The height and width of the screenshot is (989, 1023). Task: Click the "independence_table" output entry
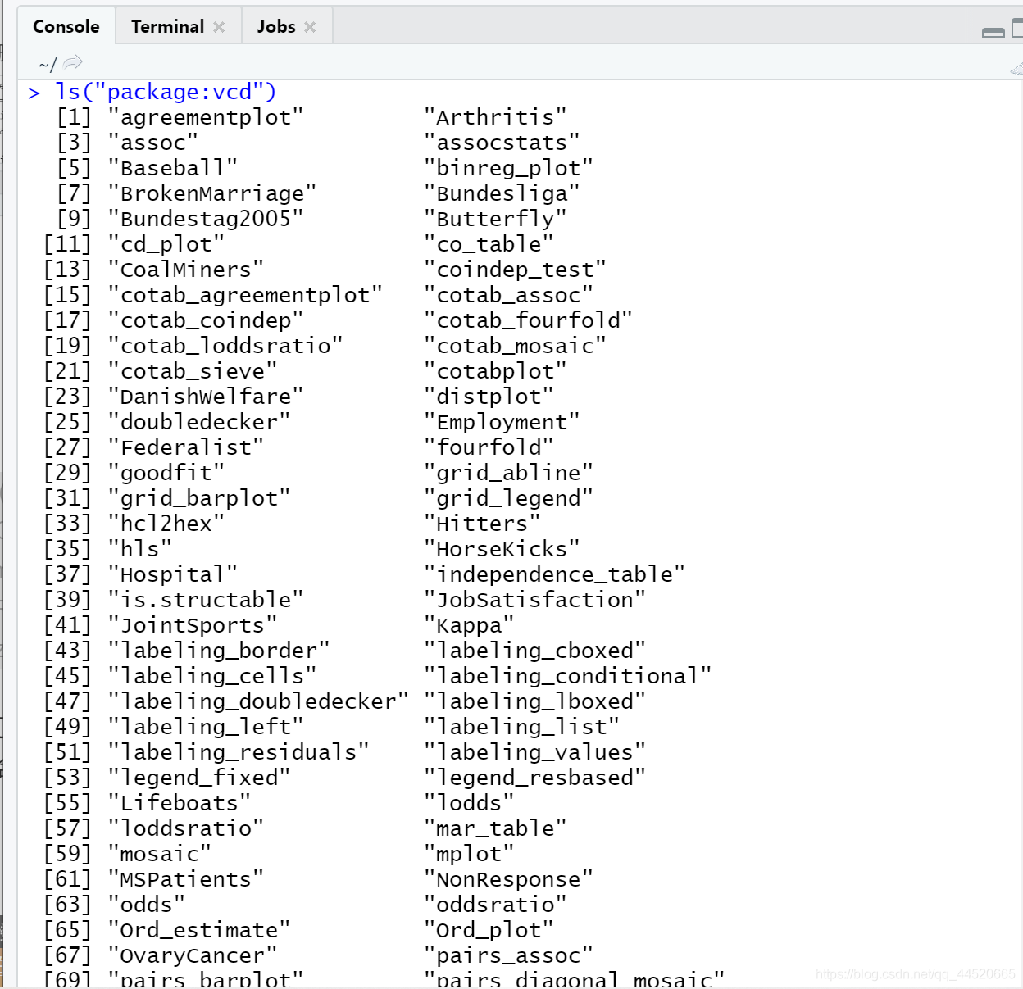click(554, 574)
